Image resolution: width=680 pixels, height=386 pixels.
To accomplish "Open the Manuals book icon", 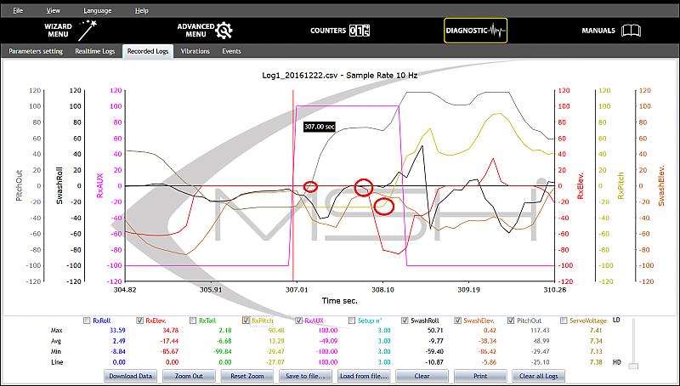I will point(630,31).
